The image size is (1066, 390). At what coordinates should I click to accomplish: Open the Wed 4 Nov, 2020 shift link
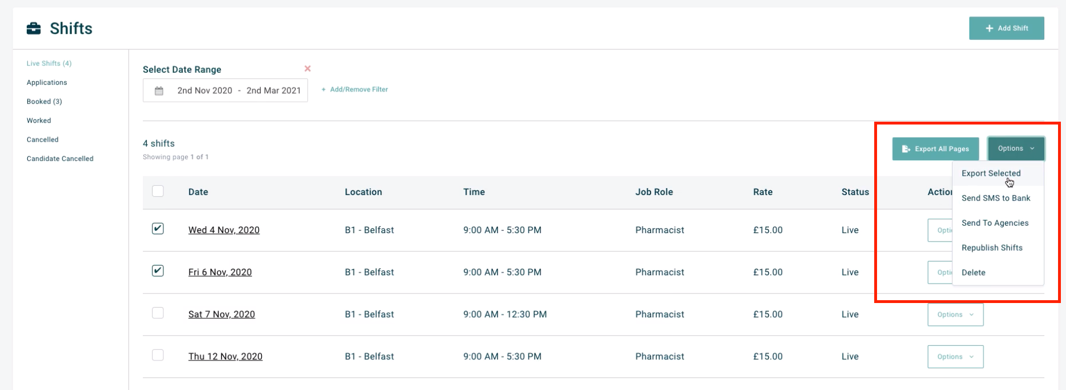pos(224,230)
